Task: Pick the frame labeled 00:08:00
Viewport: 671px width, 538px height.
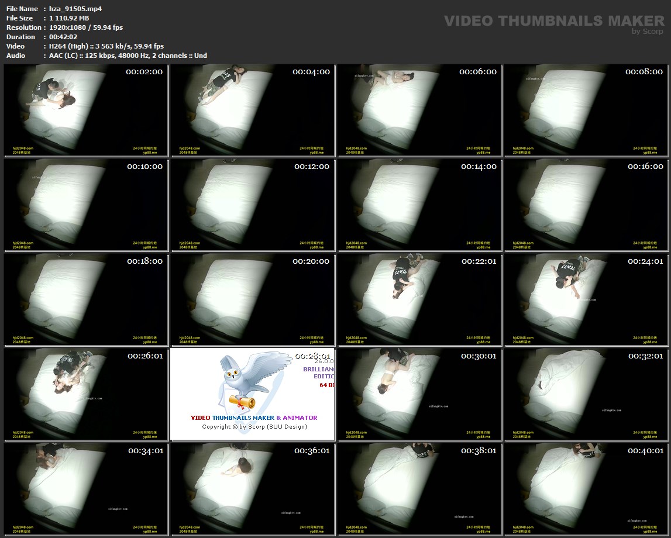Action: click(586, 110)
